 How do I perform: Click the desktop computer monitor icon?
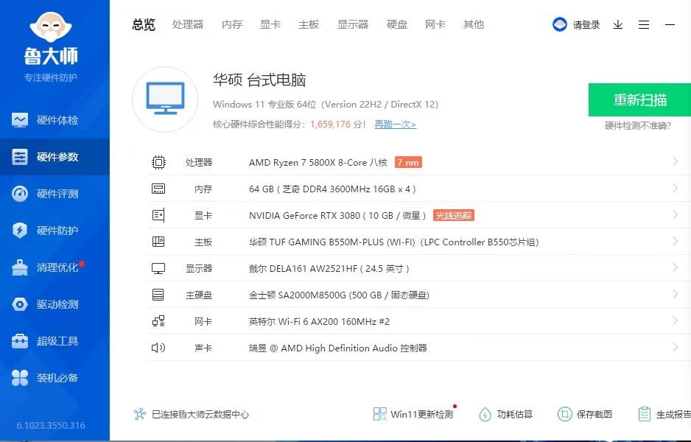pyautogui.click(x=165, y=99)
